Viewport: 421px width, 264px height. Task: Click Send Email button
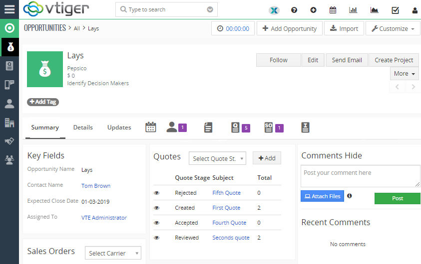[347, 60]
